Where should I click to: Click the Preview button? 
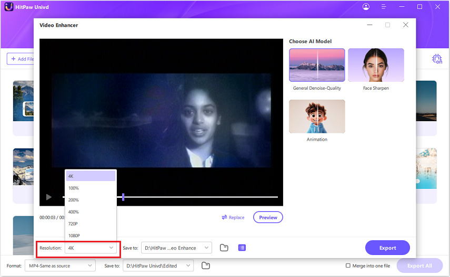tap(268, 217)
